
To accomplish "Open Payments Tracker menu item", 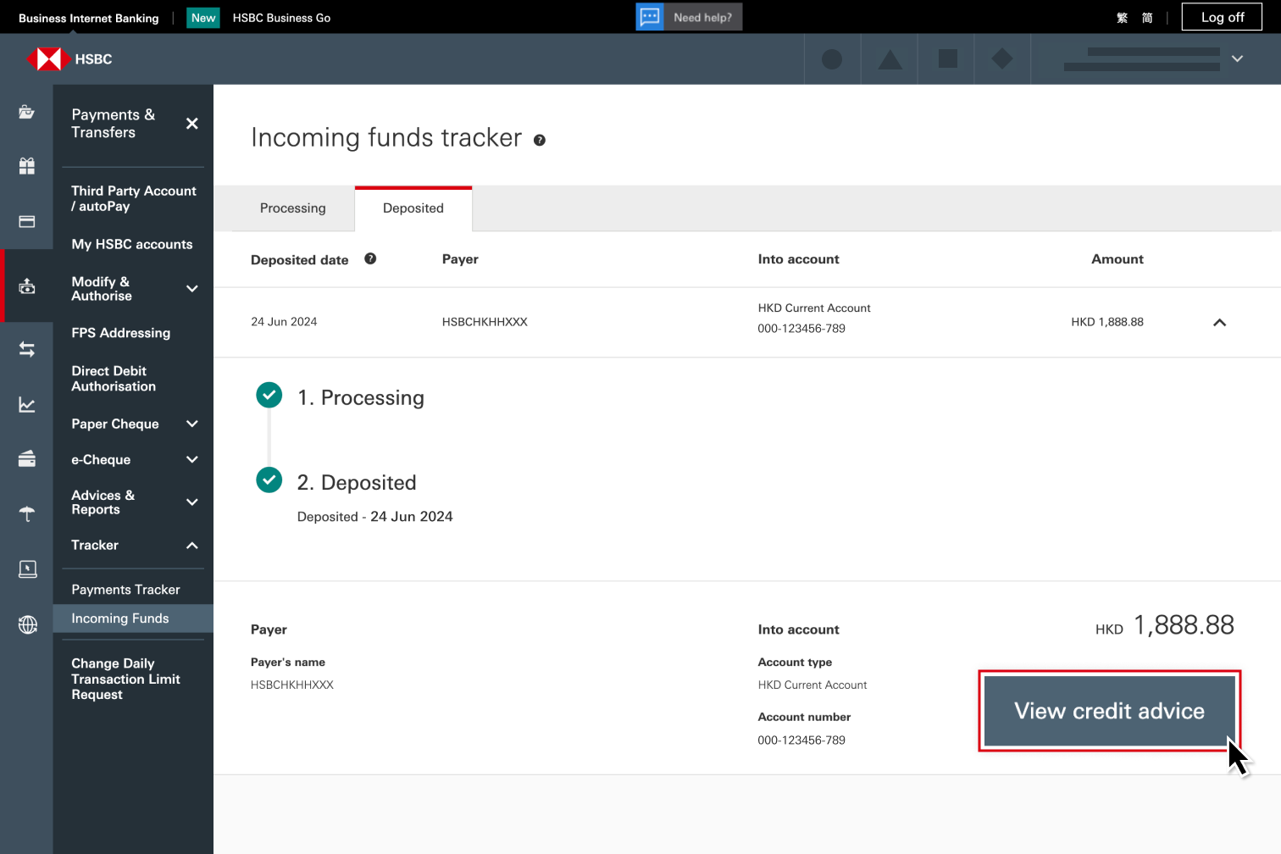I will [x=125, y=590].
